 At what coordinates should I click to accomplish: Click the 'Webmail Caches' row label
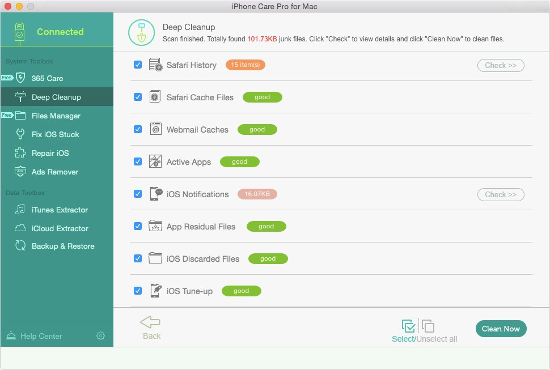197,130
